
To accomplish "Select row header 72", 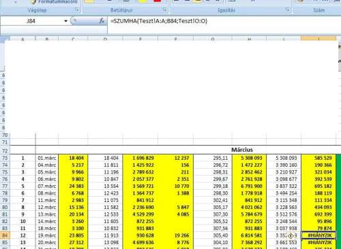I will coord(5,150).
